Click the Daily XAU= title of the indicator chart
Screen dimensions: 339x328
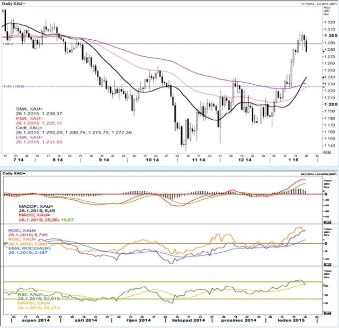(x=14, y=173)
